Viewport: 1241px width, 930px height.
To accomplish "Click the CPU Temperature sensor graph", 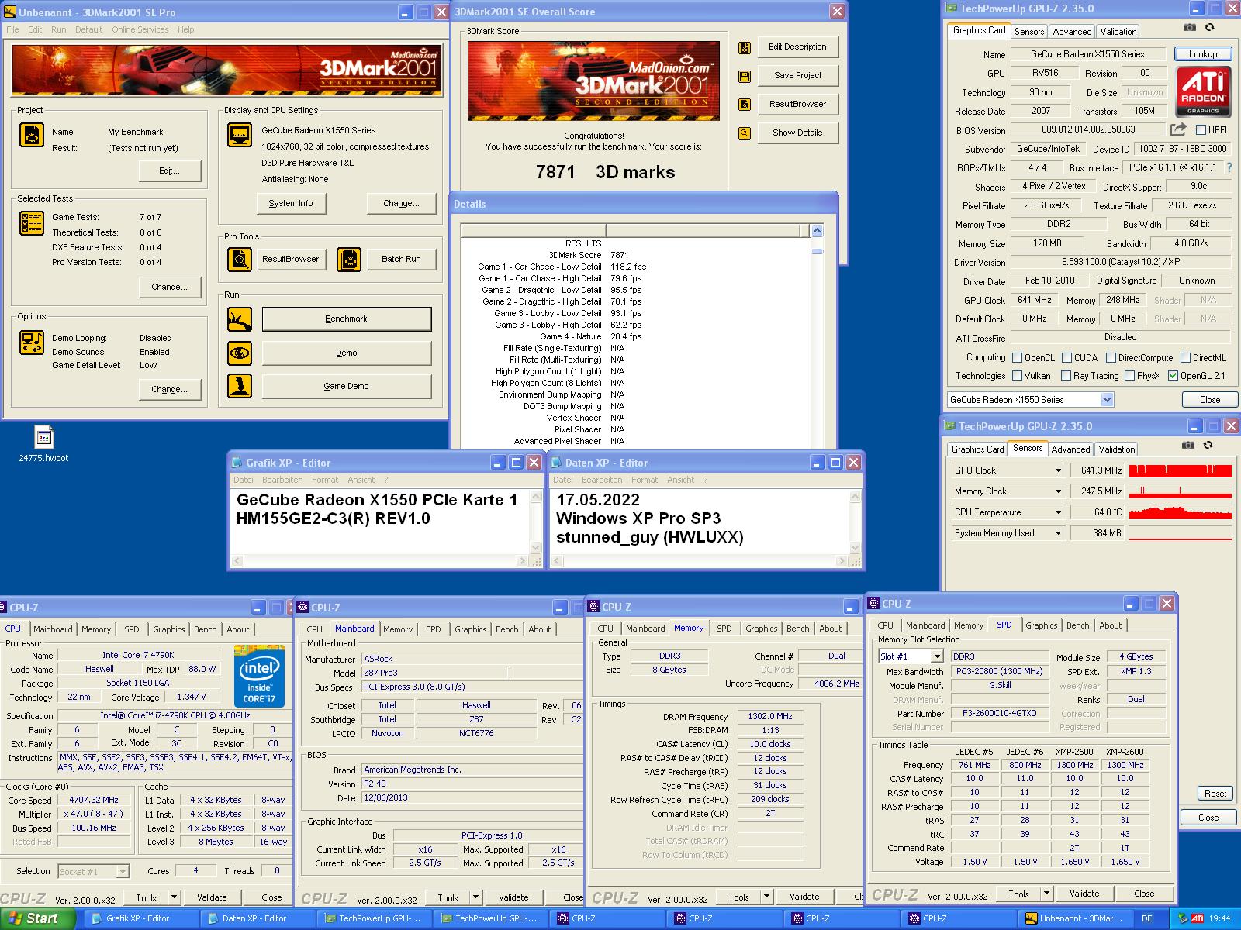I will (1180, 512).
